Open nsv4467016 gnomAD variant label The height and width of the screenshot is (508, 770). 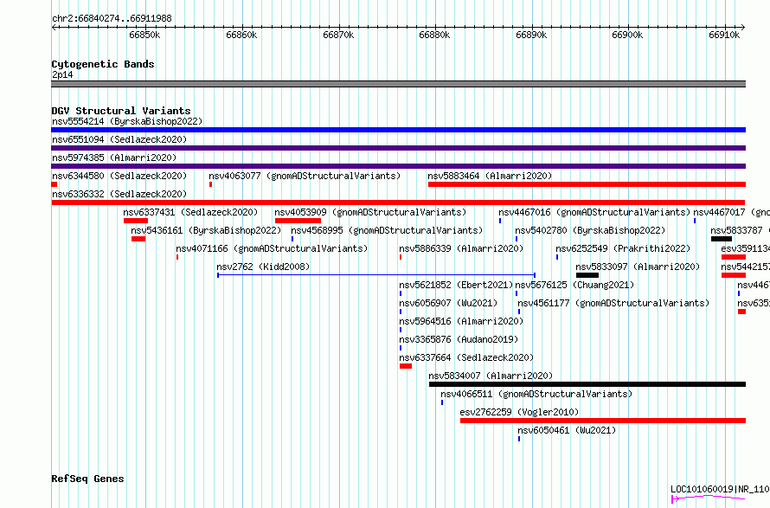point(594,212)
